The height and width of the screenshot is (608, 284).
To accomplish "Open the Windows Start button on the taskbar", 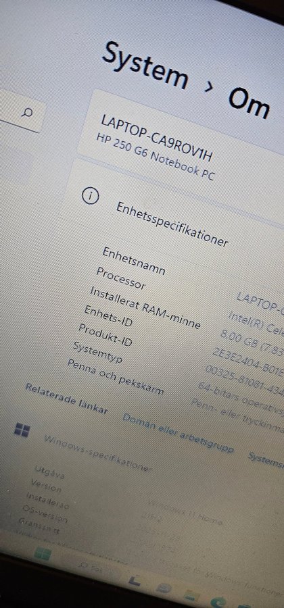I will coord(43,555).
